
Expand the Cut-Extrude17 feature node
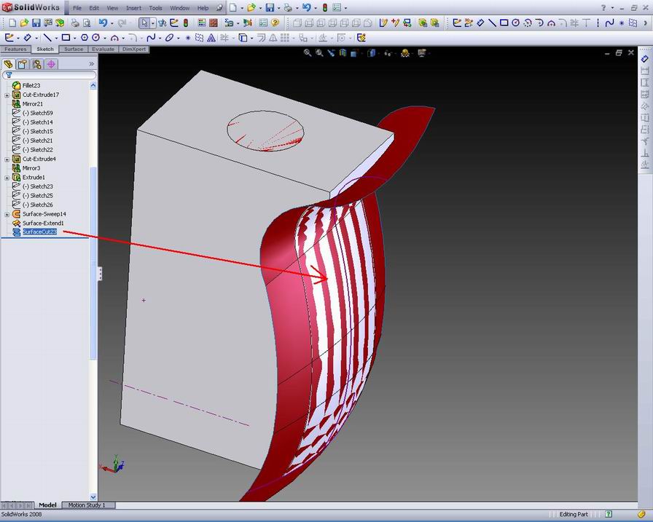click(6, 95)
